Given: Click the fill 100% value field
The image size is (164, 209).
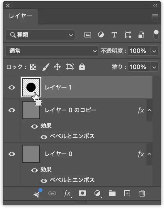Looking at the screenshot, I should click(x=139, y=67).
